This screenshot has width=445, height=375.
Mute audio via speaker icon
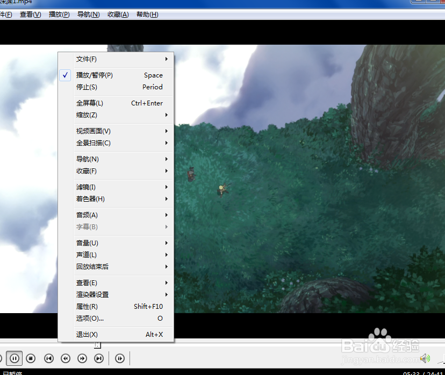click(425, 358)
